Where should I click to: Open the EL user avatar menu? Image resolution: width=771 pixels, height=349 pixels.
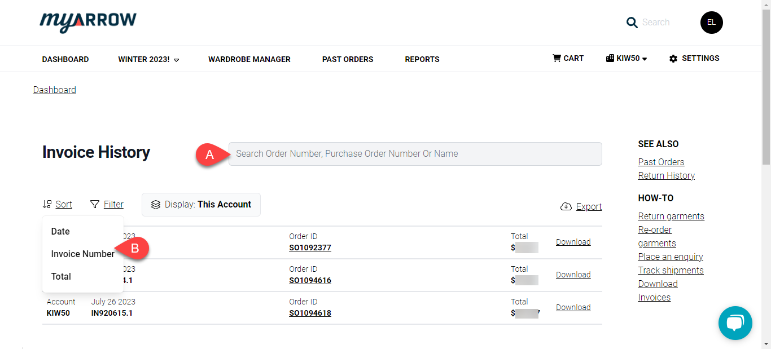pyautogui.click(x=711, y=23)
